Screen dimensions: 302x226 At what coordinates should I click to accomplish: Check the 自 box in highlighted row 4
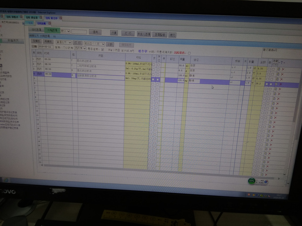coord(267,84)
